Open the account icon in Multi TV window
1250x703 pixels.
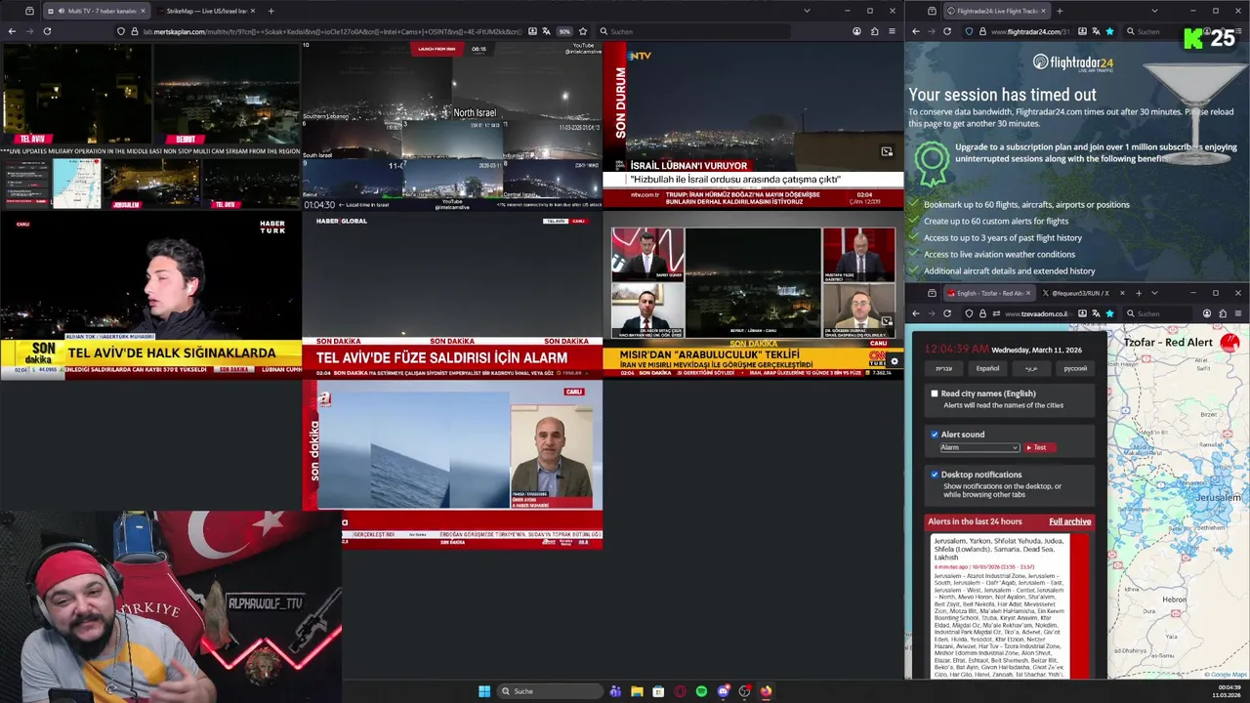pos(856,31)
